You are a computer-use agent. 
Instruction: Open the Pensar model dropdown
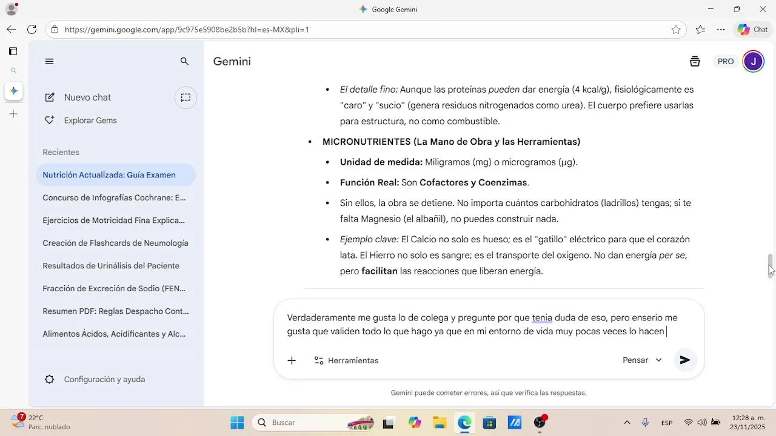[x=642, y=360]
